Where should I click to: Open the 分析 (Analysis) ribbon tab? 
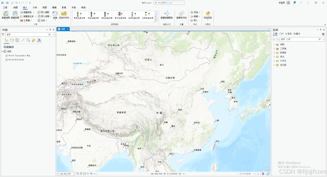pyautogui.click(x=35, y=8)
